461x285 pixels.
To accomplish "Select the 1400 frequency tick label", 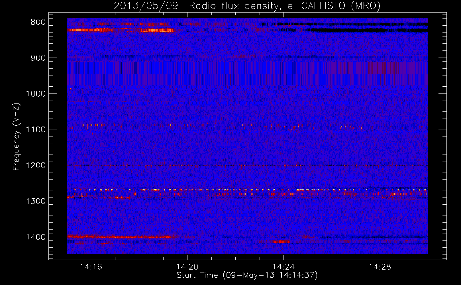I will click(x=36, y=237).
